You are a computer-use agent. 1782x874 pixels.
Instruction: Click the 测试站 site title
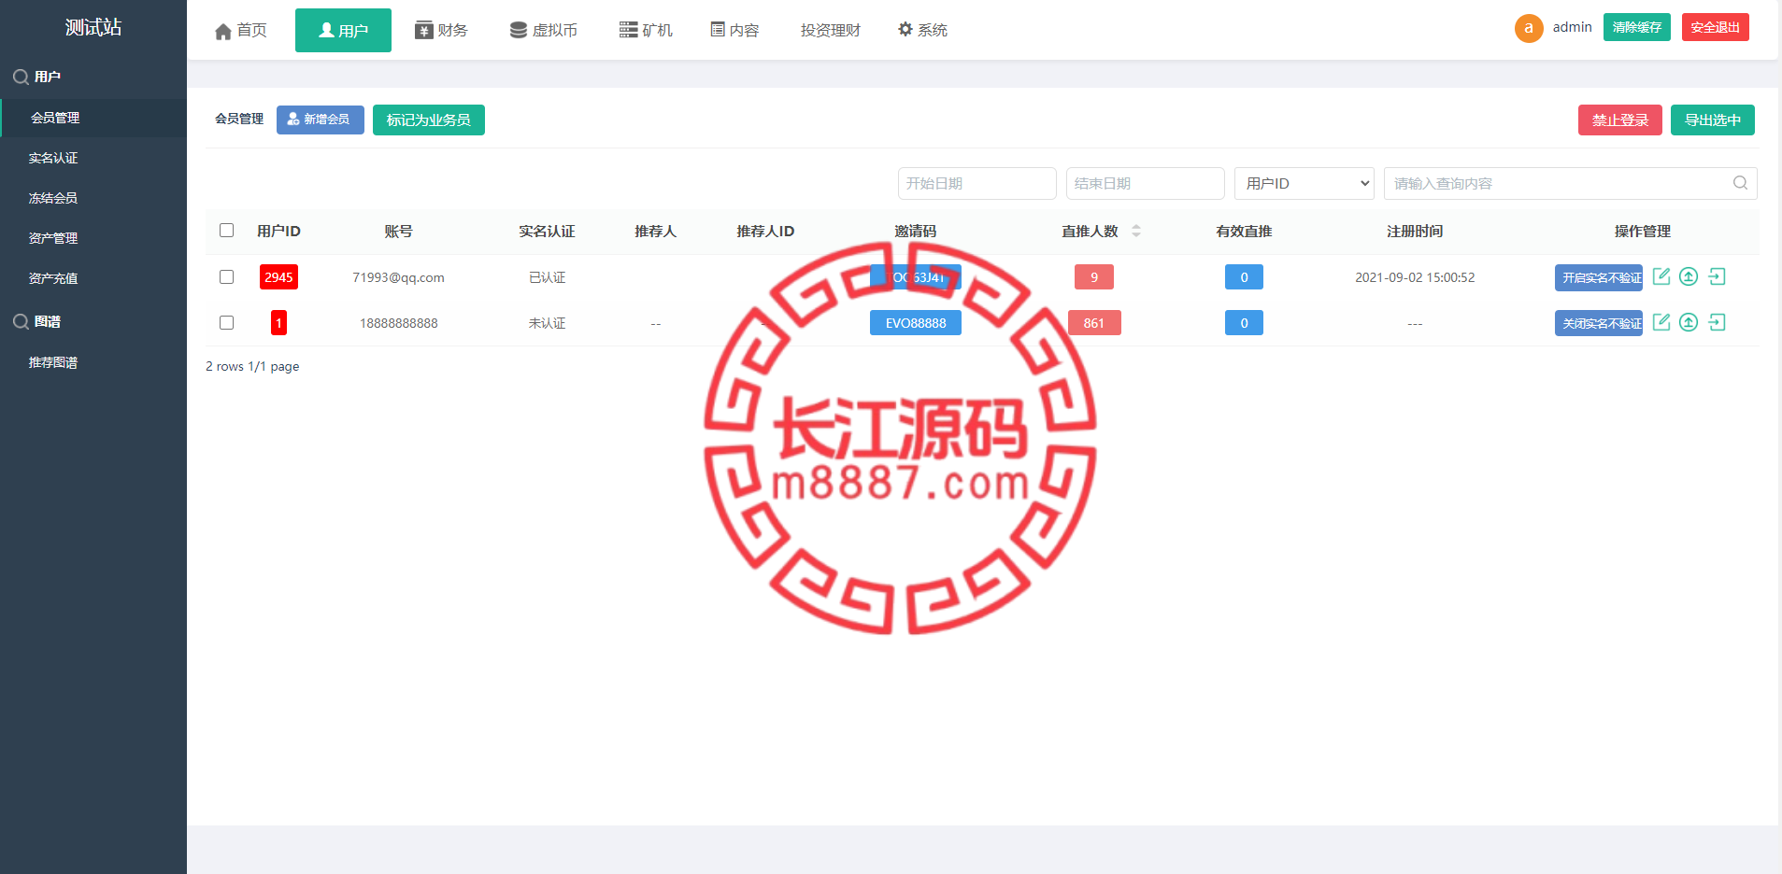point(93,27)
